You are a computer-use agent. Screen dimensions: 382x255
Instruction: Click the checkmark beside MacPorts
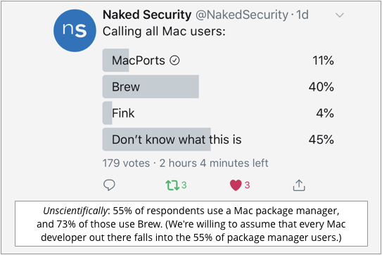pos(174,61)
